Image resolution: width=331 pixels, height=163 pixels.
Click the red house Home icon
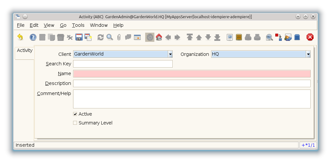click(159, 37)
